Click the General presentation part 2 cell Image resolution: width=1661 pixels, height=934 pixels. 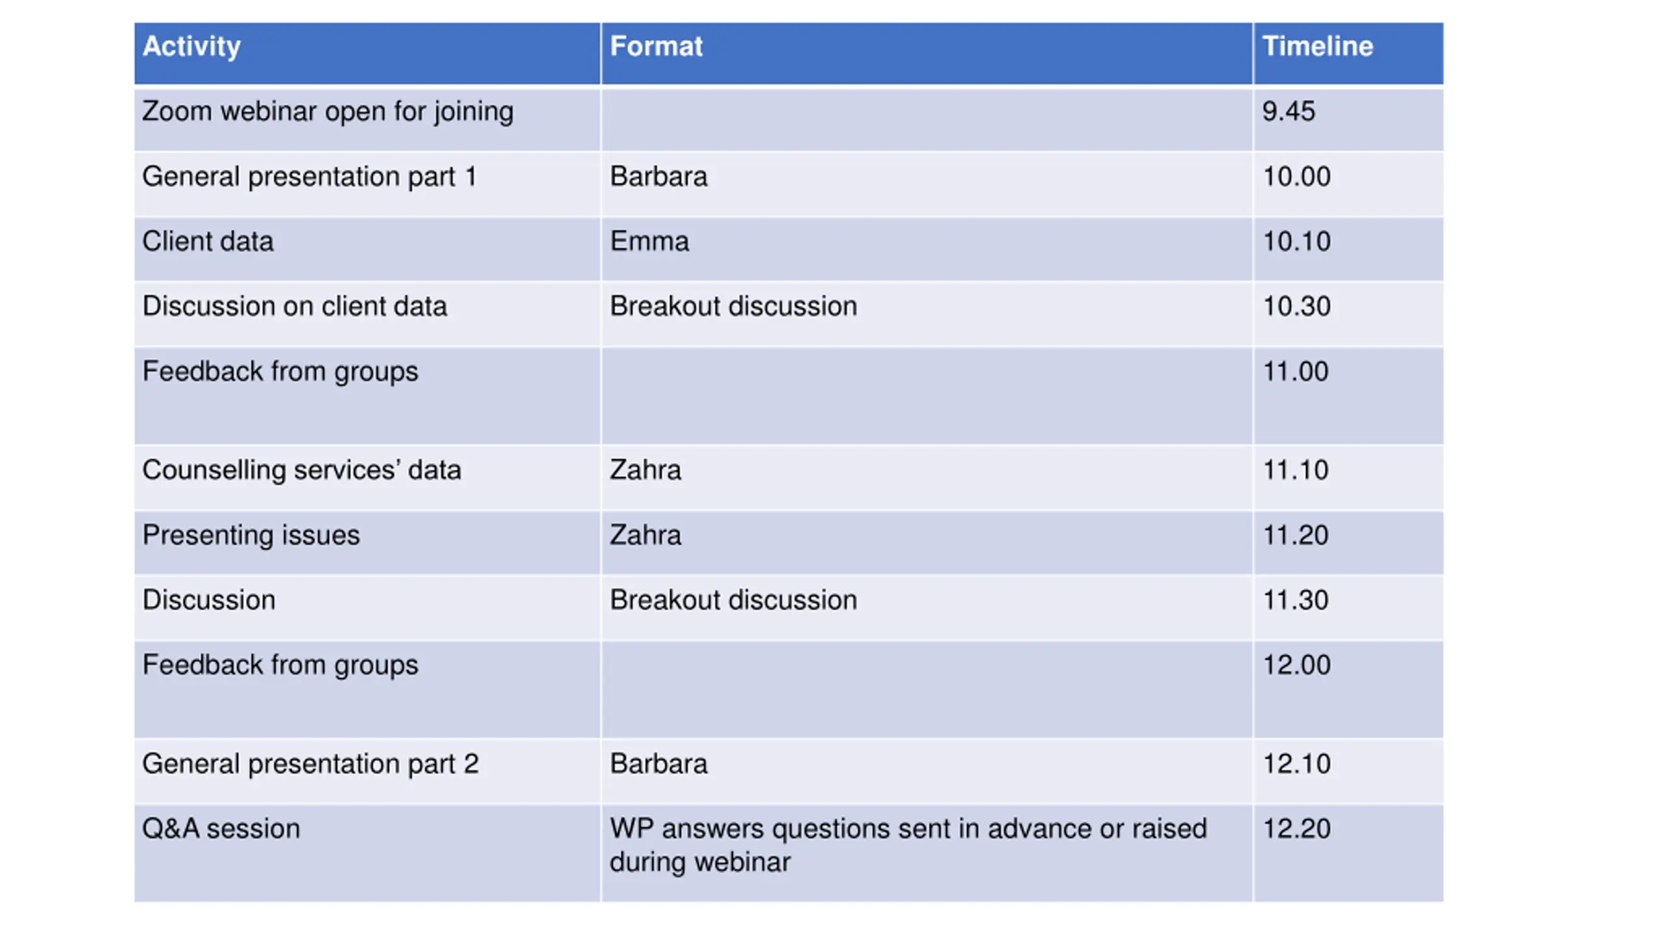pos(367,771)
